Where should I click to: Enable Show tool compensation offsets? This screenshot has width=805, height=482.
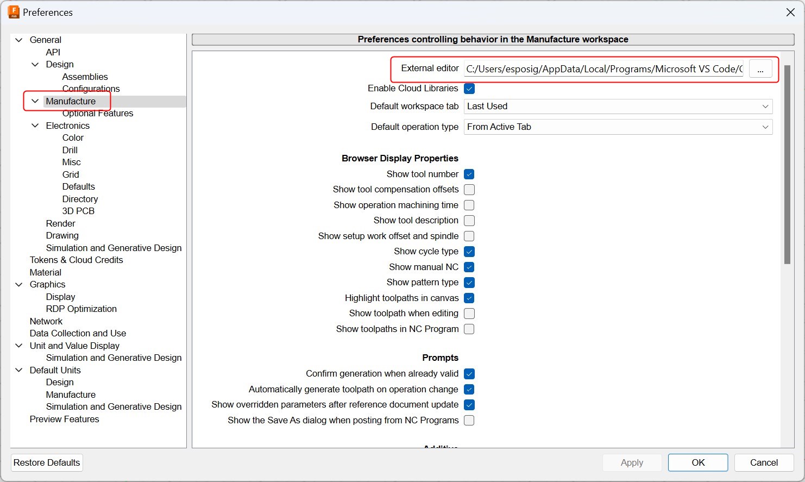(469, 190)
